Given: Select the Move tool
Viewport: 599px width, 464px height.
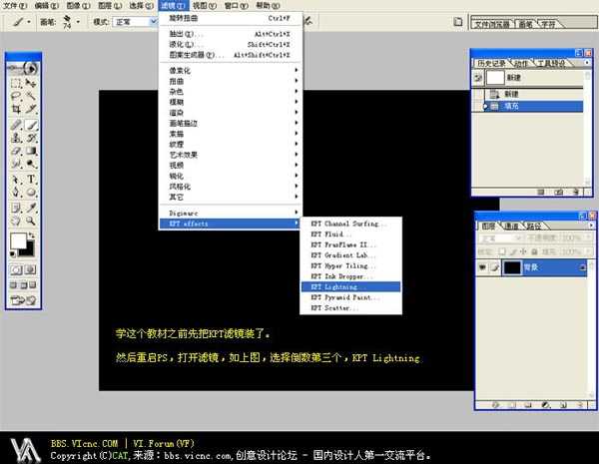Looking at the screenshot, I should point(31,83).
